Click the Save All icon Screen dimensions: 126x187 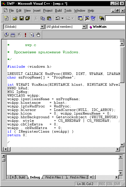coord(28,18)
